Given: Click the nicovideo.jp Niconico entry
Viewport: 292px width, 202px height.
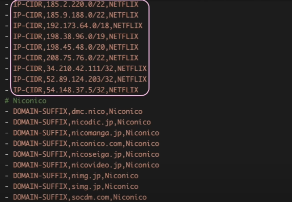Looking at the screenshot, I should 86,165.
